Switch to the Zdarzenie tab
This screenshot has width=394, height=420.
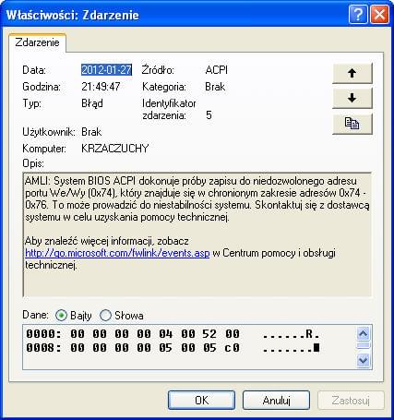[37, 42]
